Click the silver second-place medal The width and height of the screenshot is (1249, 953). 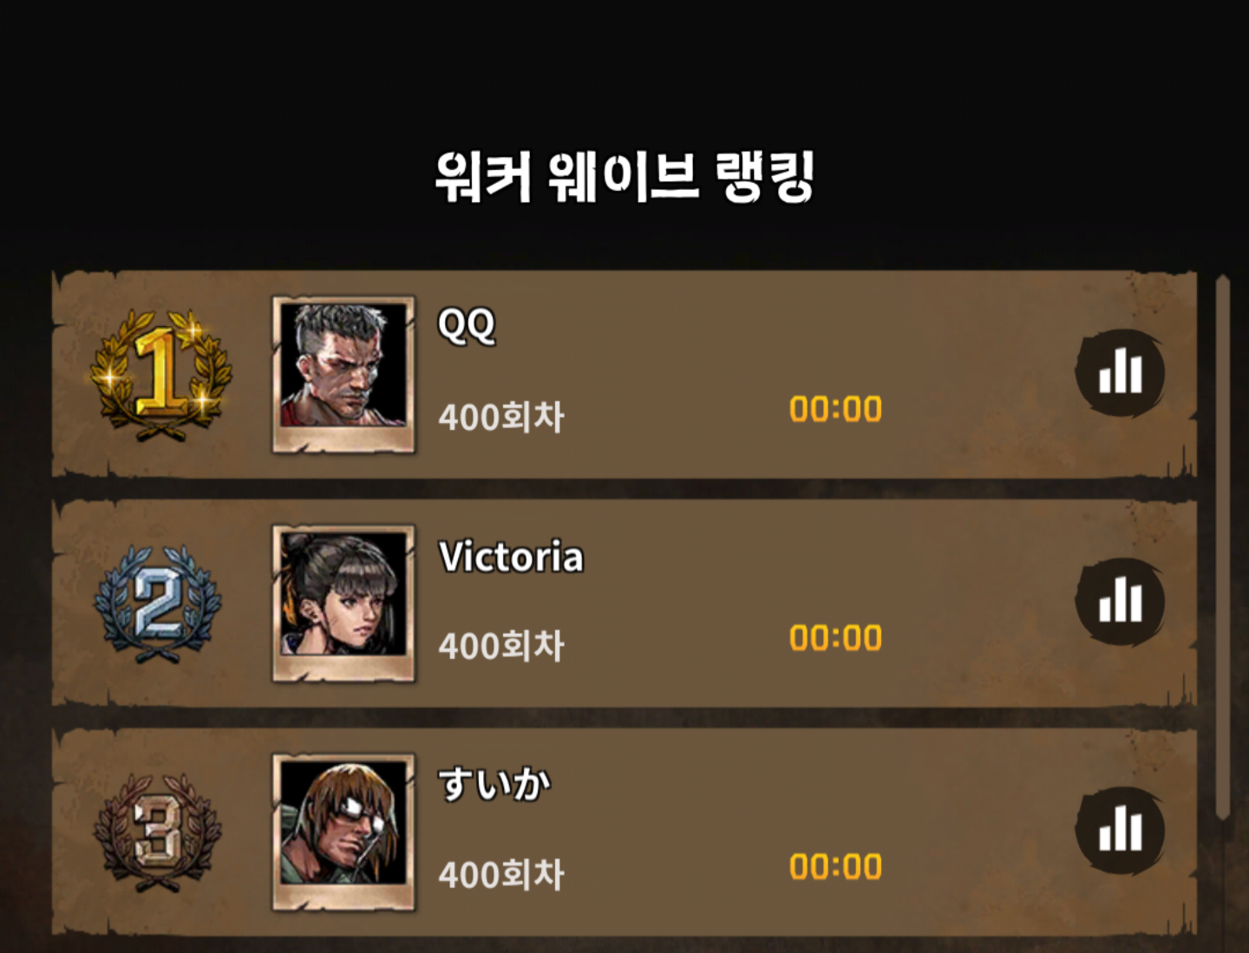159,604
